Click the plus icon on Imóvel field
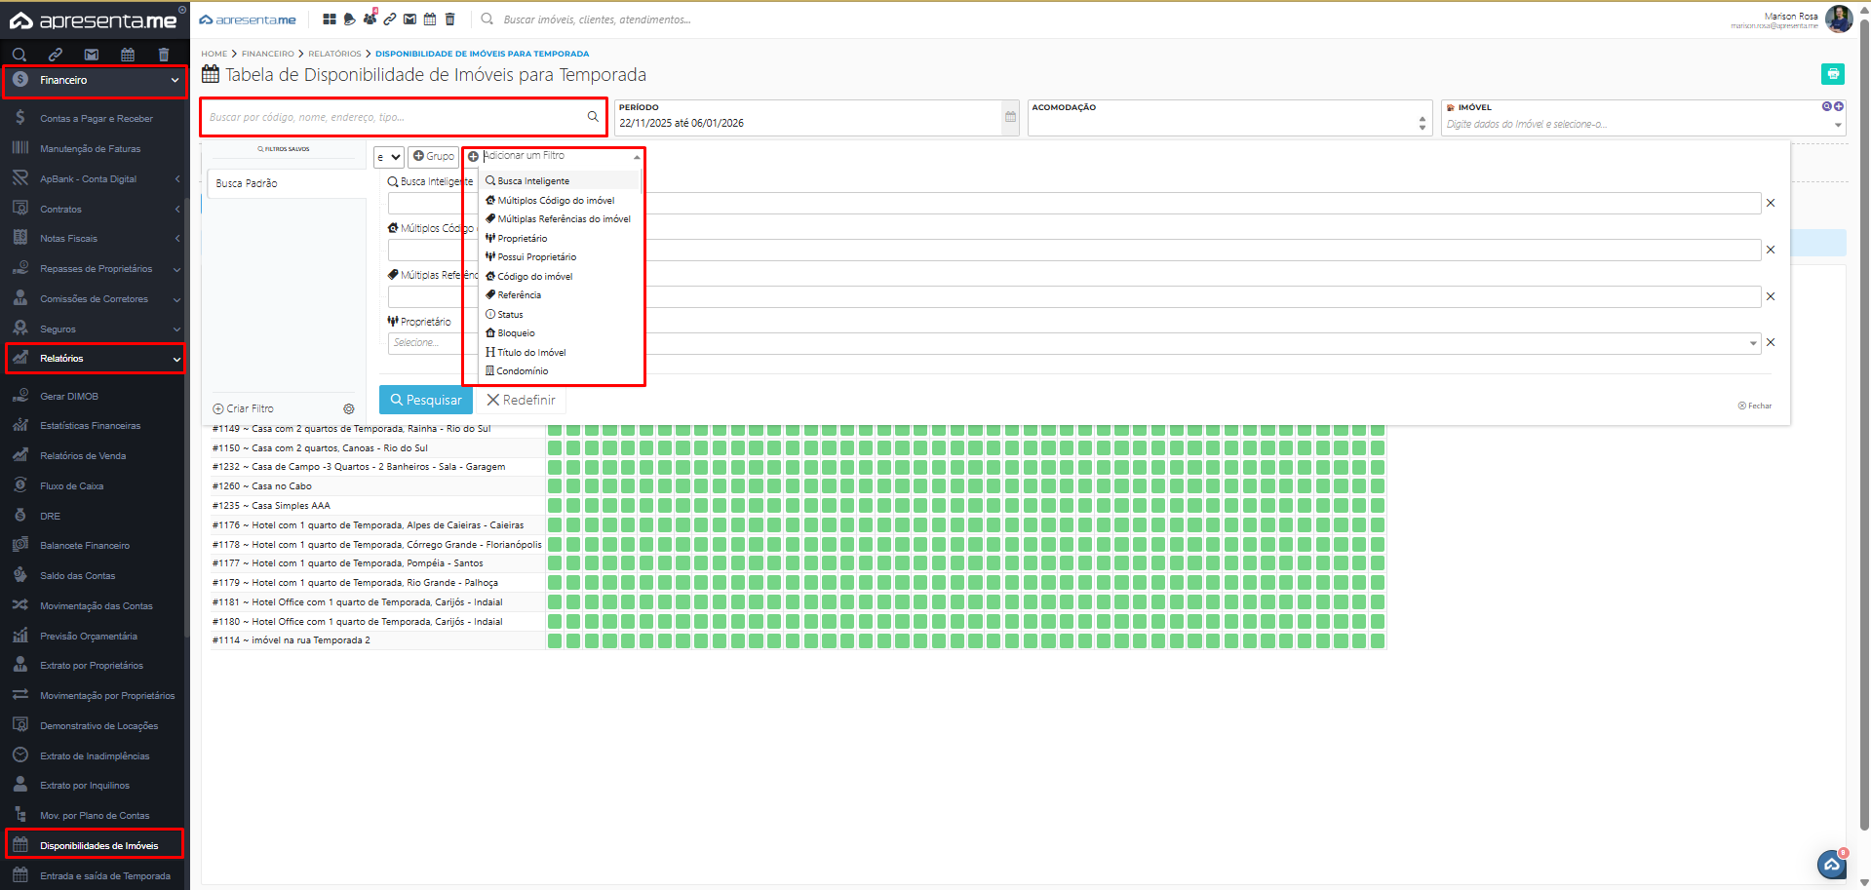This screenshot has height=890, width=1871. pos(1839,106)
